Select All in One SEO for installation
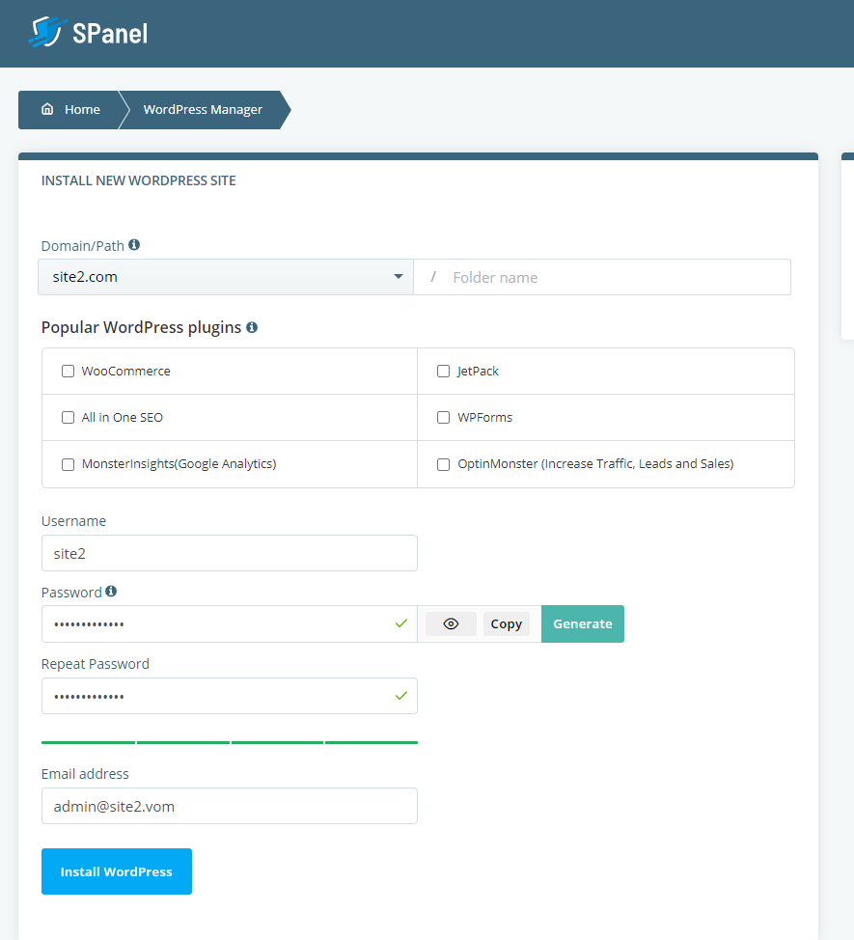The height and width of the screenshot is (940, 854). click(68, 417)
